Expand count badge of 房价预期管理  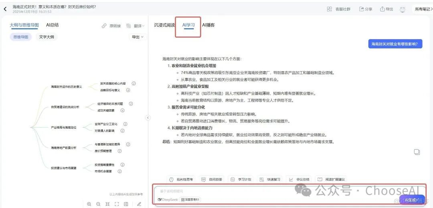[119, 151]
